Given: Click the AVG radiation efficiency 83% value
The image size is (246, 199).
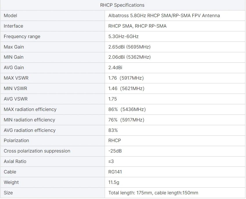Looking at the screenshot, I should [x=113, y=130].
